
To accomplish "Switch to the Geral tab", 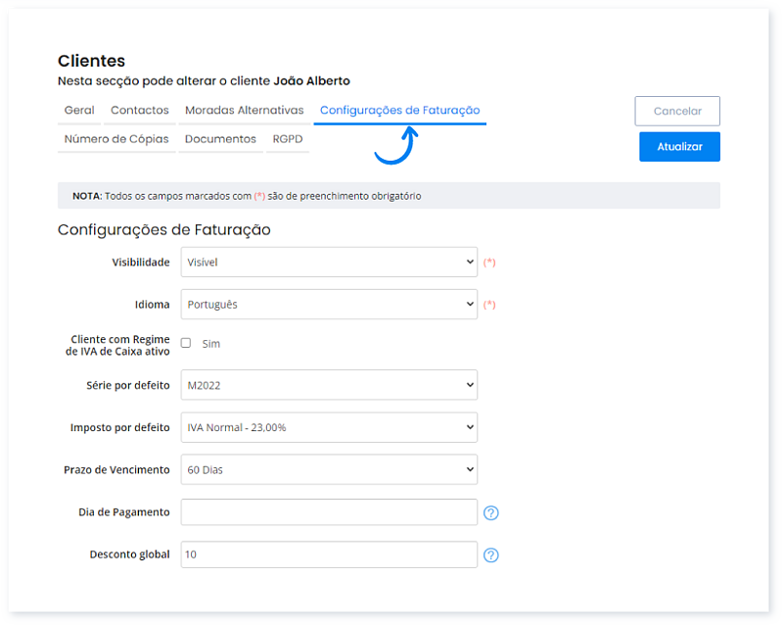I will 79,111.
